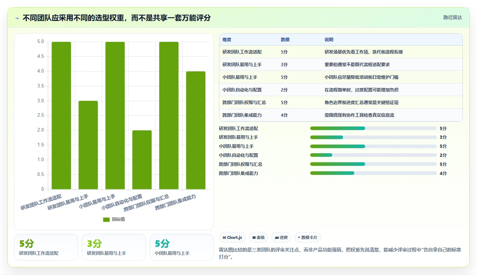Click the 说明 column header

pos(329,40)
